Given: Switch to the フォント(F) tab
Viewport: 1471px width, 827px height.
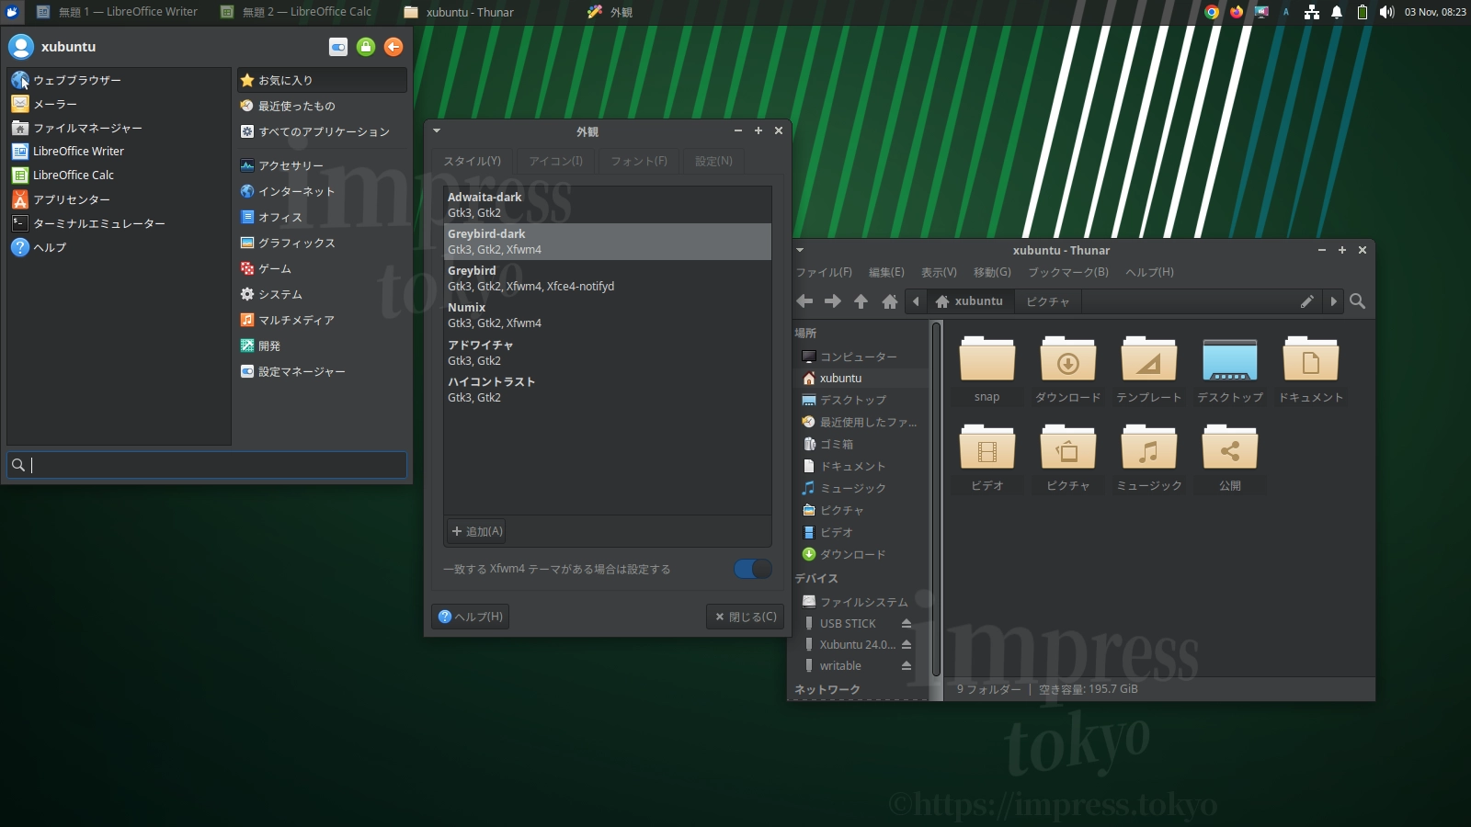Looking at the screenshot, I should [x=639, y=161].
